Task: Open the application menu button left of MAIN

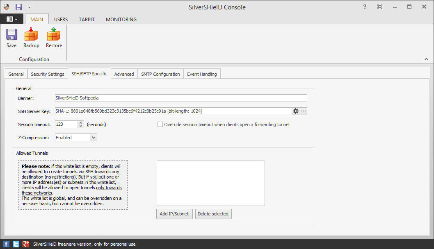Action: [11, 19]
